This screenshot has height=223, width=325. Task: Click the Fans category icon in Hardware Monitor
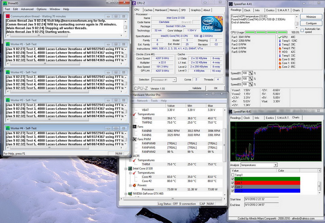coord(135,127)
